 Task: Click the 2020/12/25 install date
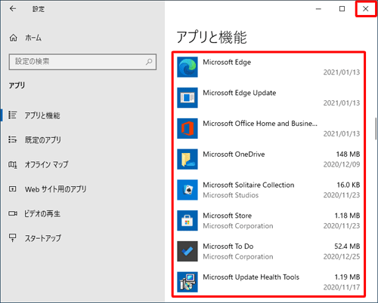(x=342, y=256)
